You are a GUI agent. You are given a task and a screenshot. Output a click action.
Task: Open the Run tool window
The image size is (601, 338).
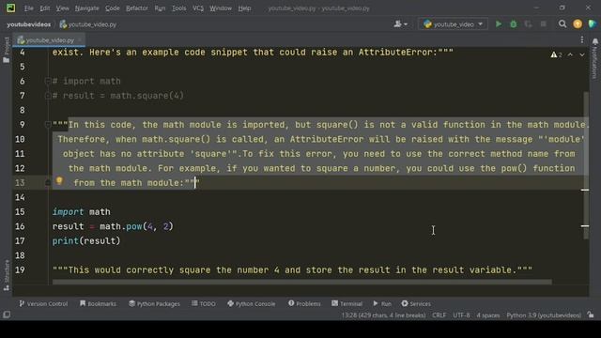tap(382, 303)
